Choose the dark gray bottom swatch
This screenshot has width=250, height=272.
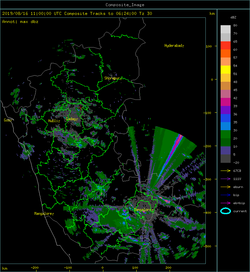[x=225, y=158]
